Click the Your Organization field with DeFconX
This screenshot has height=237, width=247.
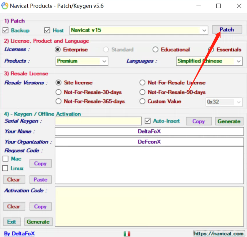[x=149, y=142]
